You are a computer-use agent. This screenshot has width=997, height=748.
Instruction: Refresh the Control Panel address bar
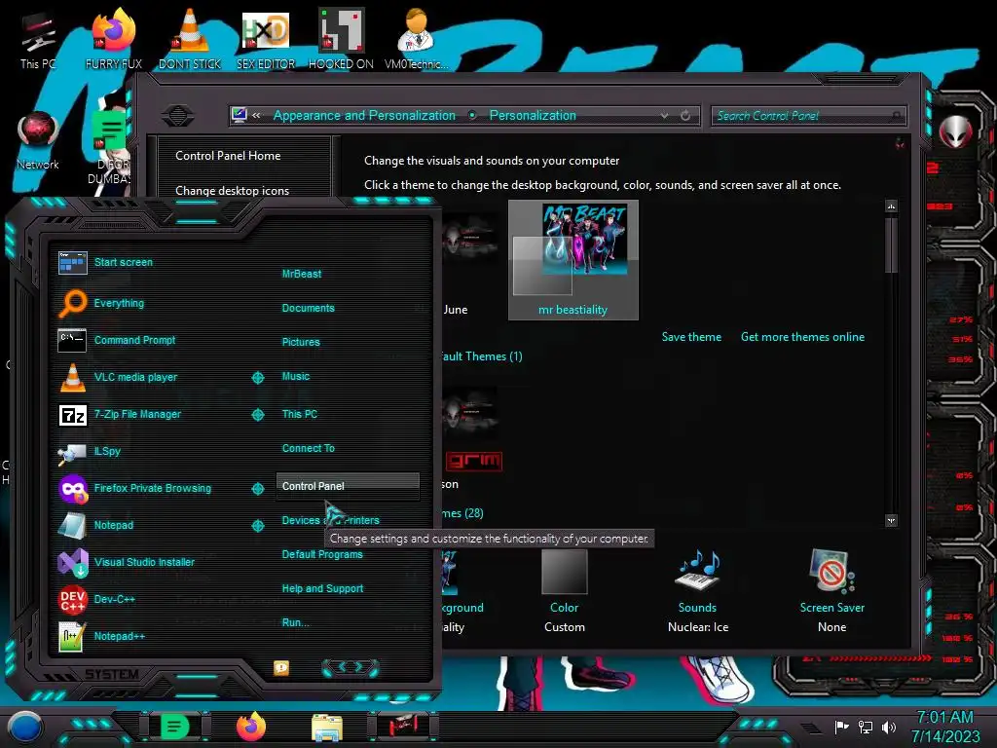(685, 116)
